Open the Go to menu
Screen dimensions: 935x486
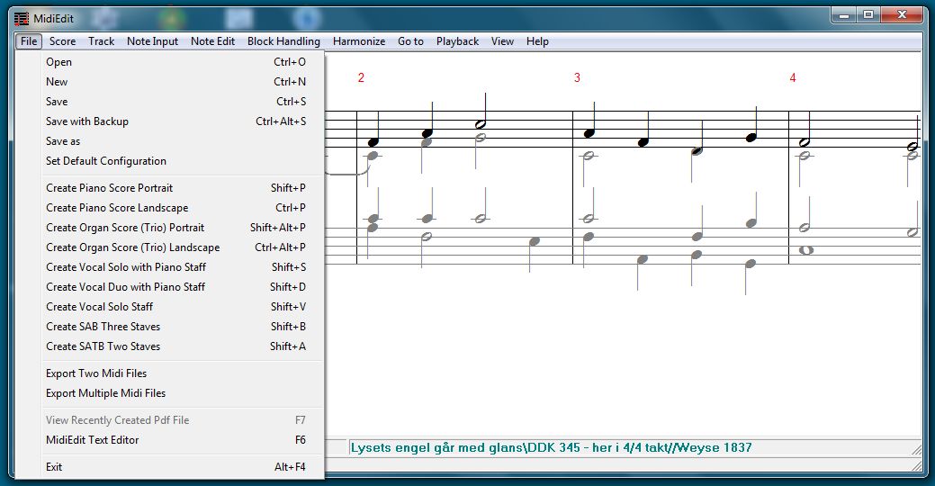click(411, 41)
